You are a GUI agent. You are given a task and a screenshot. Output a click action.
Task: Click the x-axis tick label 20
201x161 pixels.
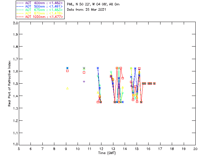click(195, 149)
